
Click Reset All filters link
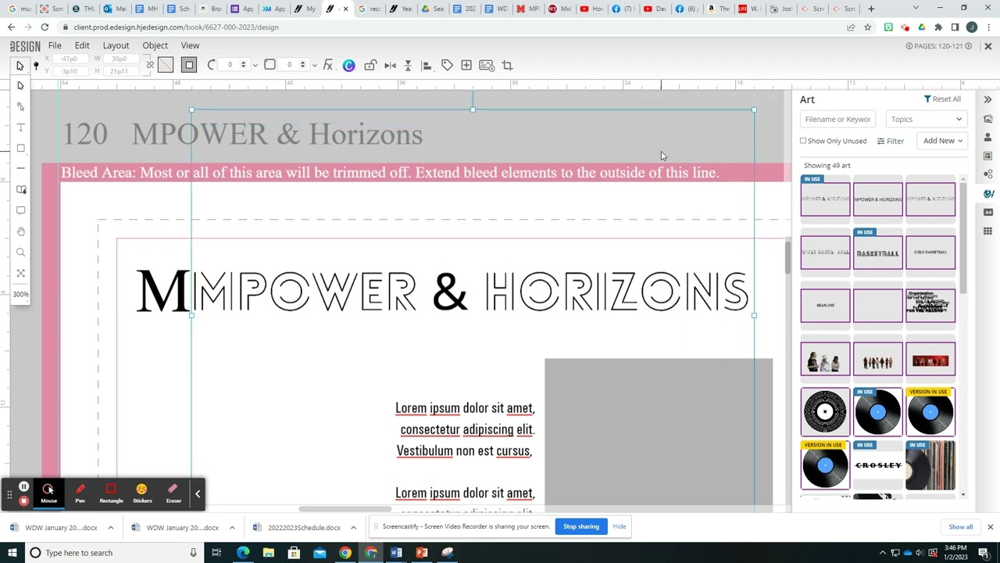[x=942, y=99]
